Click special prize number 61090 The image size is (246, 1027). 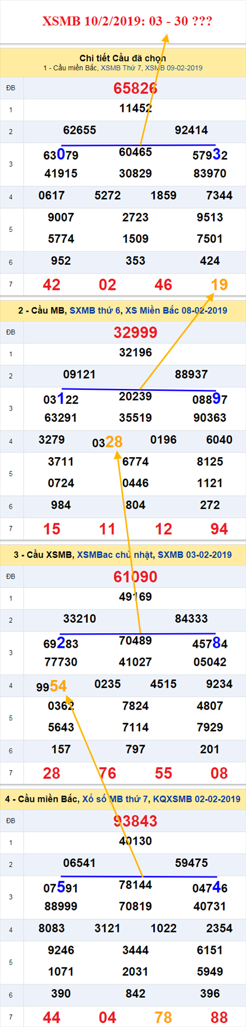[x=135, y=577]
